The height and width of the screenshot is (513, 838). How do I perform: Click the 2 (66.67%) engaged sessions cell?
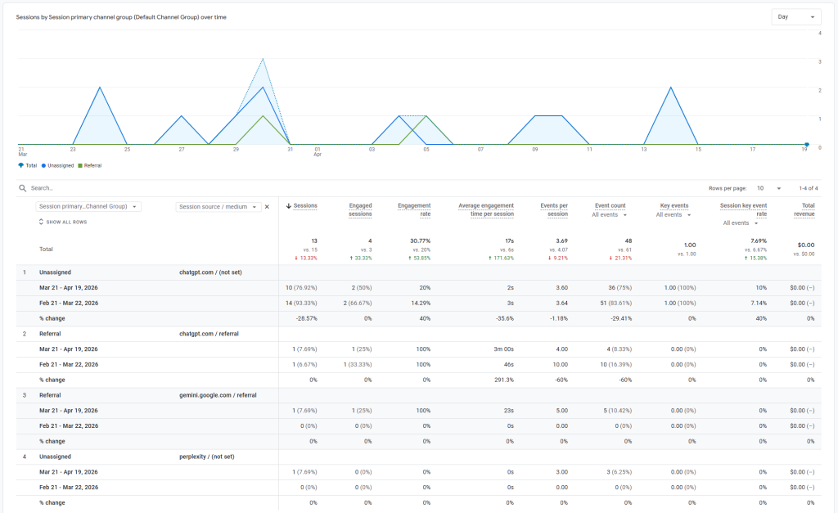(358, 304)
